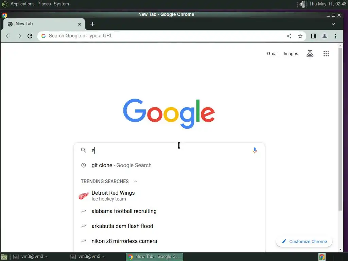The width and height of the screenshot is (348, 261).
Task: Click trending arrow beside arkabutla dam flash flood
Action: pos(84,226)
